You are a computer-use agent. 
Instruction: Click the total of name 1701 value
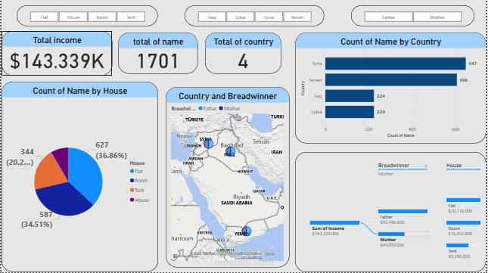(158, 61)
